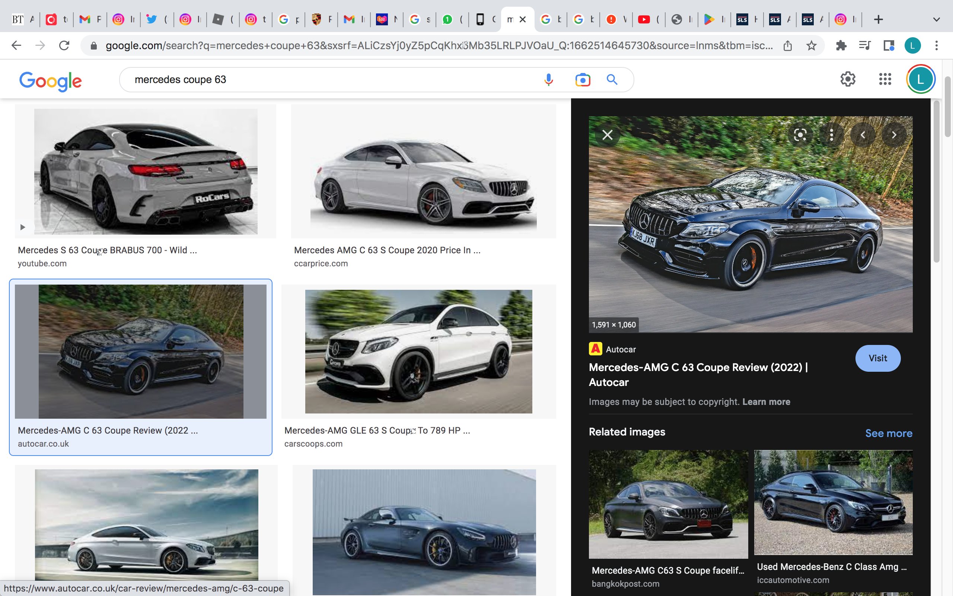Switch to the BT tab
The height and width of the screenshot is (596, 953).
[x=23, y=19]
